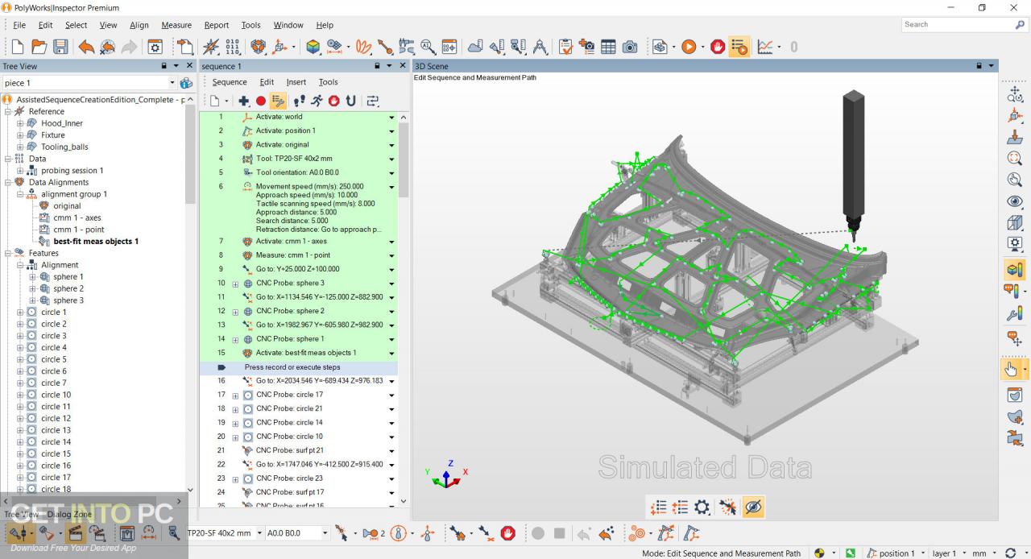Click the orange Undo arrow
The width and height of the screenshot is (1031, 559).
(86, 48)
